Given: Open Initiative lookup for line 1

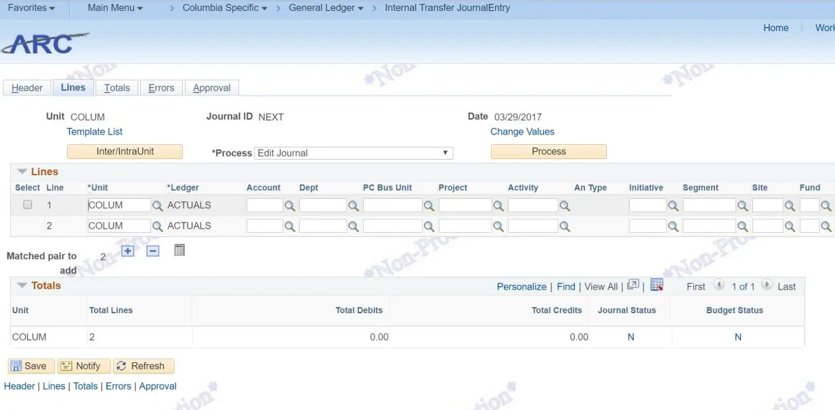Looking at the screenshot, I should (673, 206).
